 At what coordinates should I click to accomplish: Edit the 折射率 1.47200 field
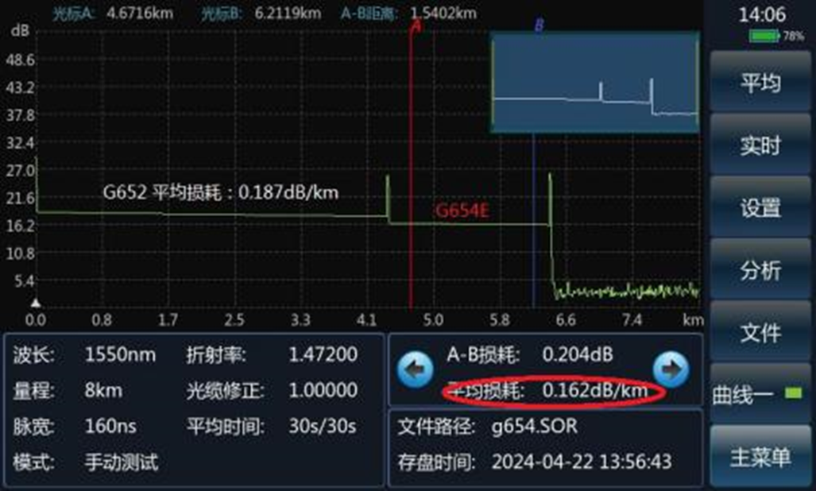(323, 354)
